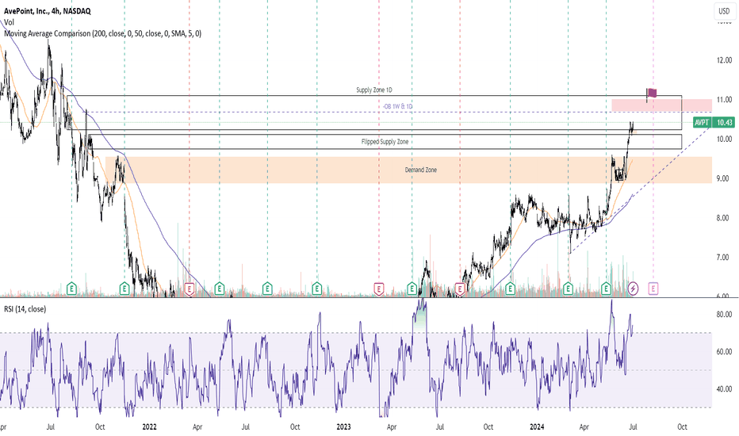Click the March 2023 red earnings marker

(379, 288)
